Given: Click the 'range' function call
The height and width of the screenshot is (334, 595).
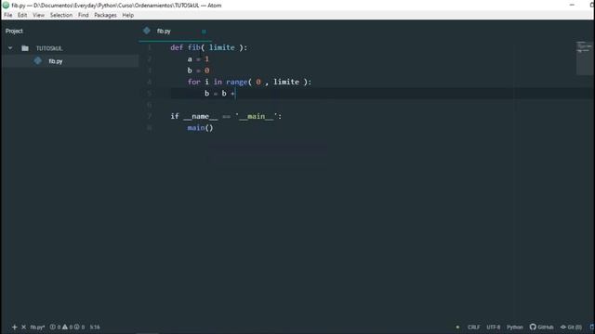Looking at the screenshot, I should tap(237, 82).
